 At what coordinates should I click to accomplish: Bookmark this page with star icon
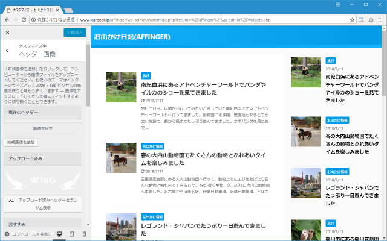(x=352, y=20)
